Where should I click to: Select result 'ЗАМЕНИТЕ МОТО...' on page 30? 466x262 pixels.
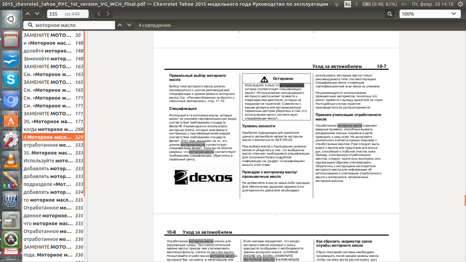point(53,35)
